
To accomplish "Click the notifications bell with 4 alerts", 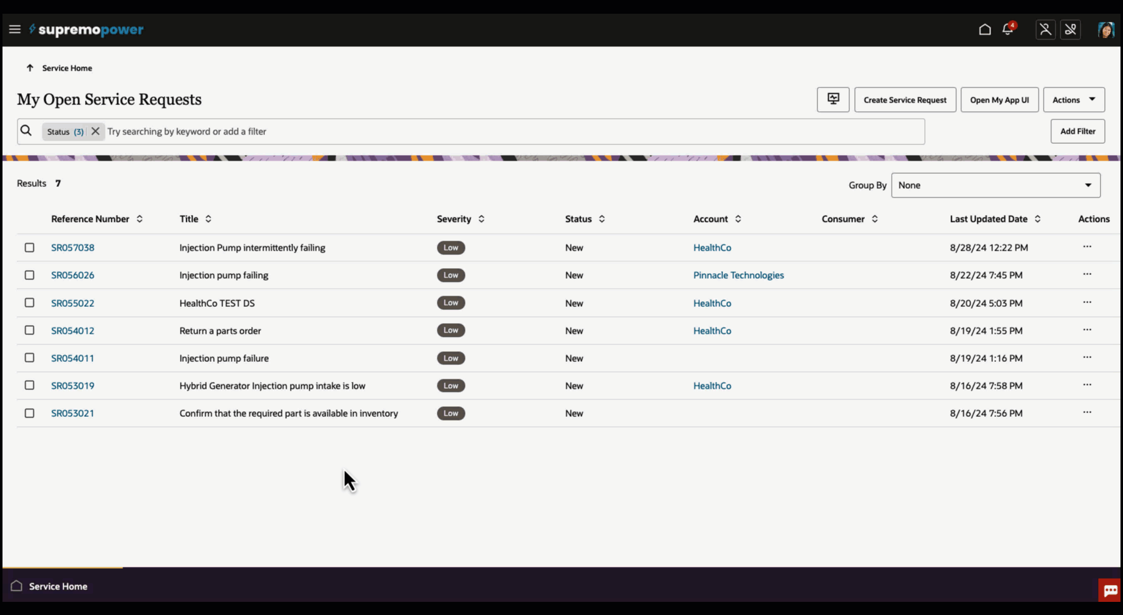I will coord(1007,29).
